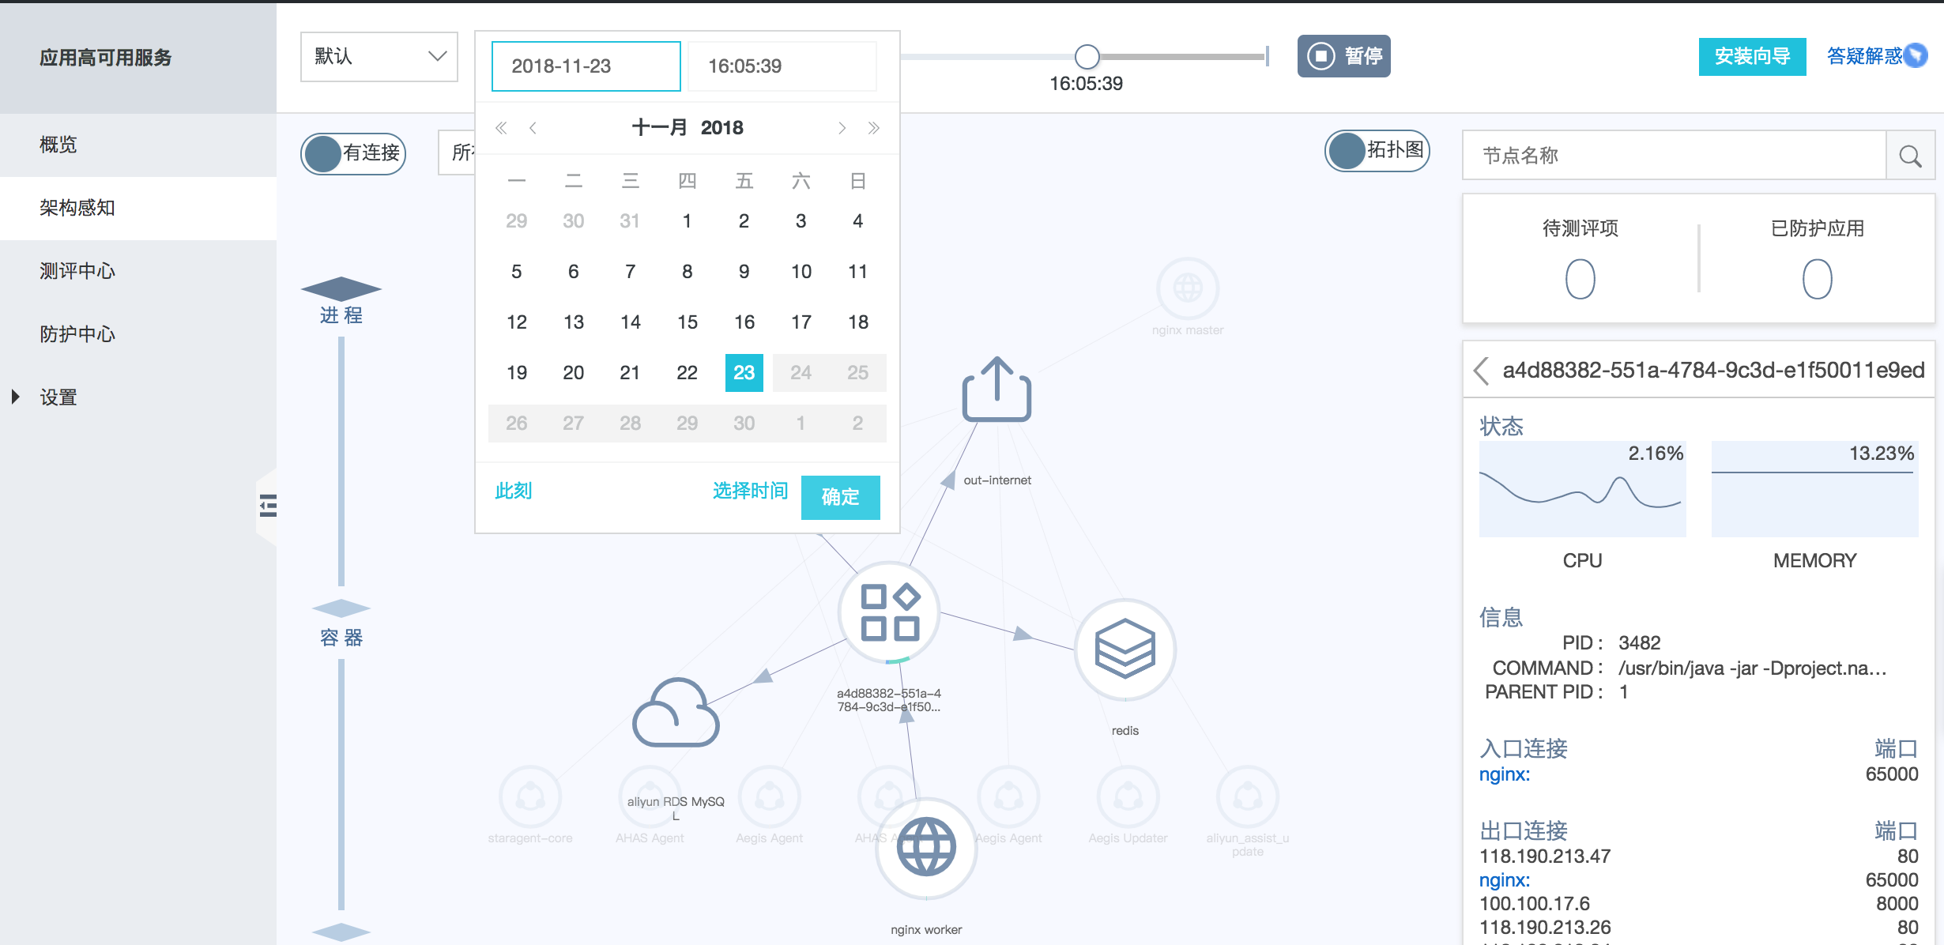
Task: Open the 默认 dropdown
Action: [x=379, y=56]
